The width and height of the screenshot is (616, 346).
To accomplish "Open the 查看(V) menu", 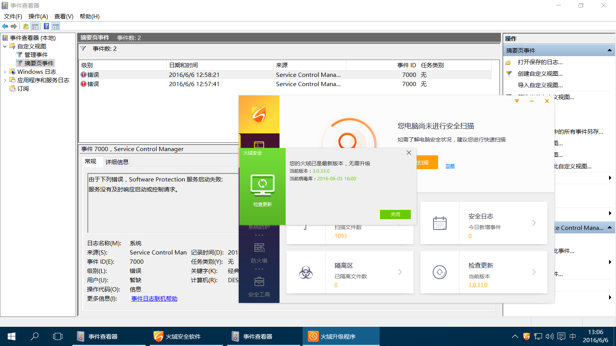I will (64, 16).
